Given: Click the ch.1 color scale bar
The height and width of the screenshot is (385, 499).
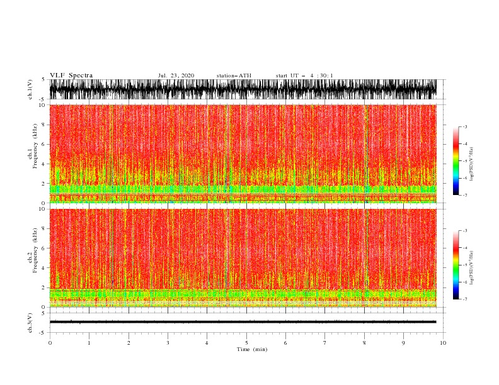Looking at the screenshot, I should click(456, 161).
